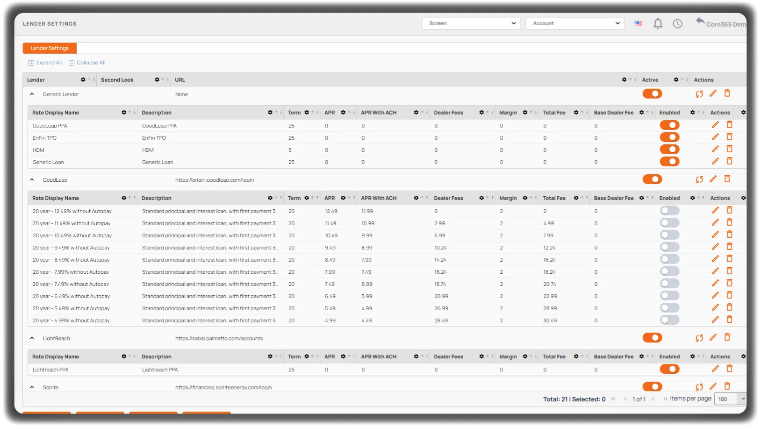
Task: Sort GoodLeap rates by Dealer Fees header
Action: pos(448,198)
